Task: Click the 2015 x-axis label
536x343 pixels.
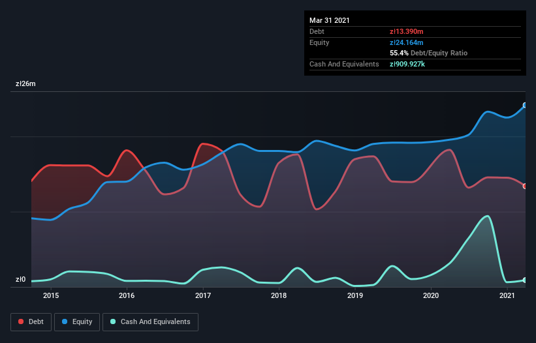Action: [50, 295]
